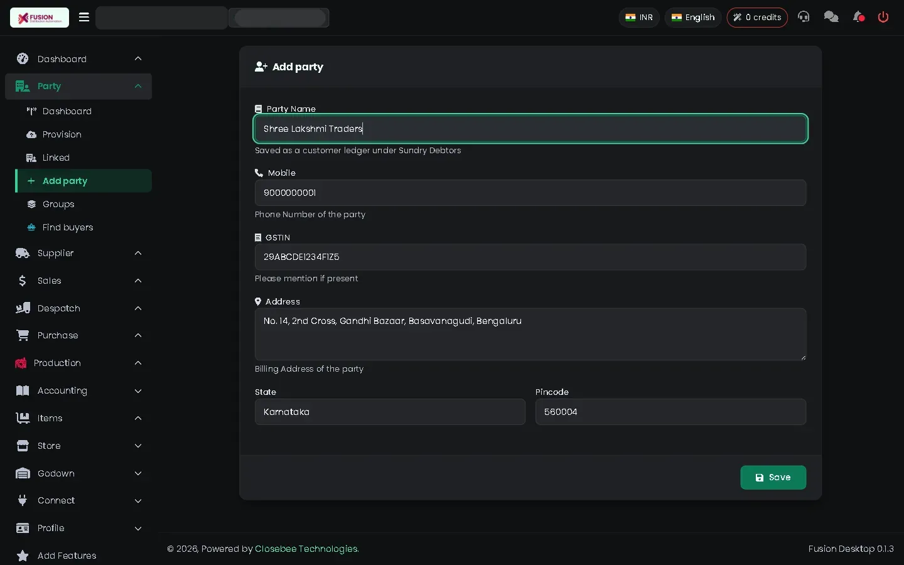Click the Supplier truck icon
Viewport: 904px width, 565px height.
23,253
